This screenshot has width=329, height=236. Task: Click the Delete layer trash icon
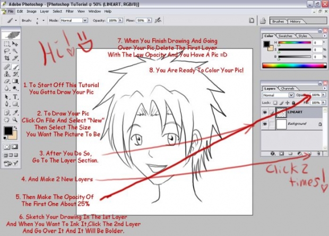[x=318, y=154]
